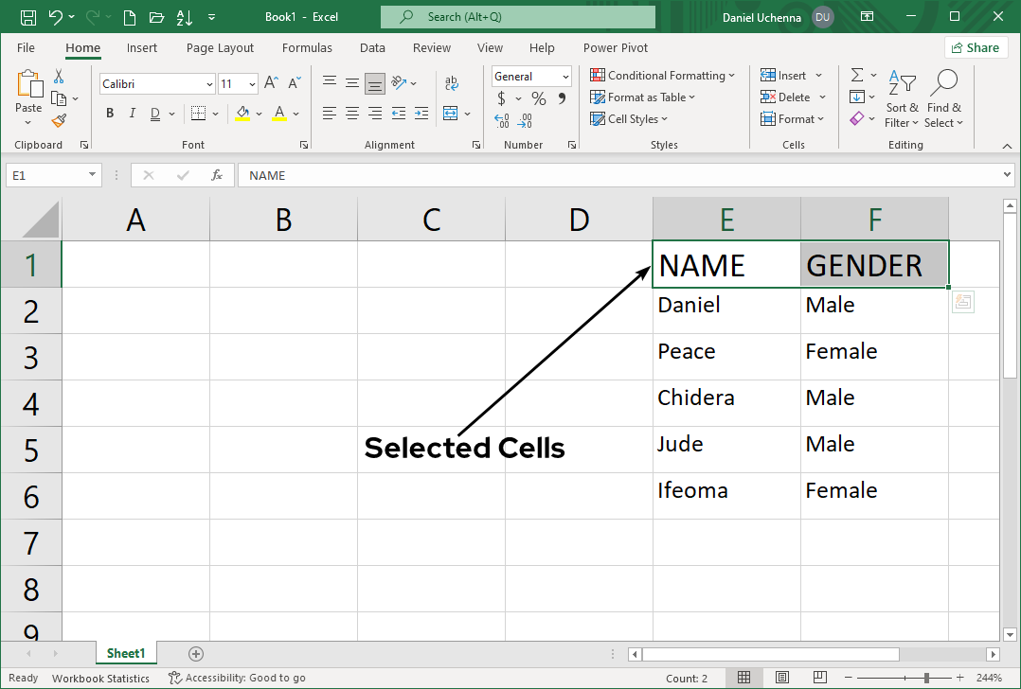The width and height of the screenshot is (1021, 689).
Task: Toggle italic formatting
Action: pos(132,113)
